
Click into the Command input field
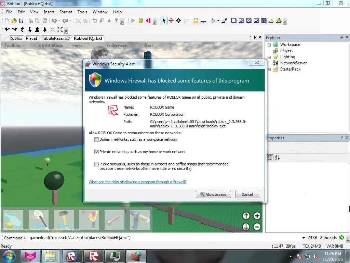[164, 238]
